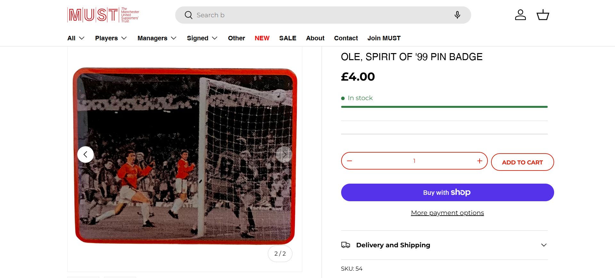Go to the NEW menu item
The image size is (615, 278).
(262, 38)
